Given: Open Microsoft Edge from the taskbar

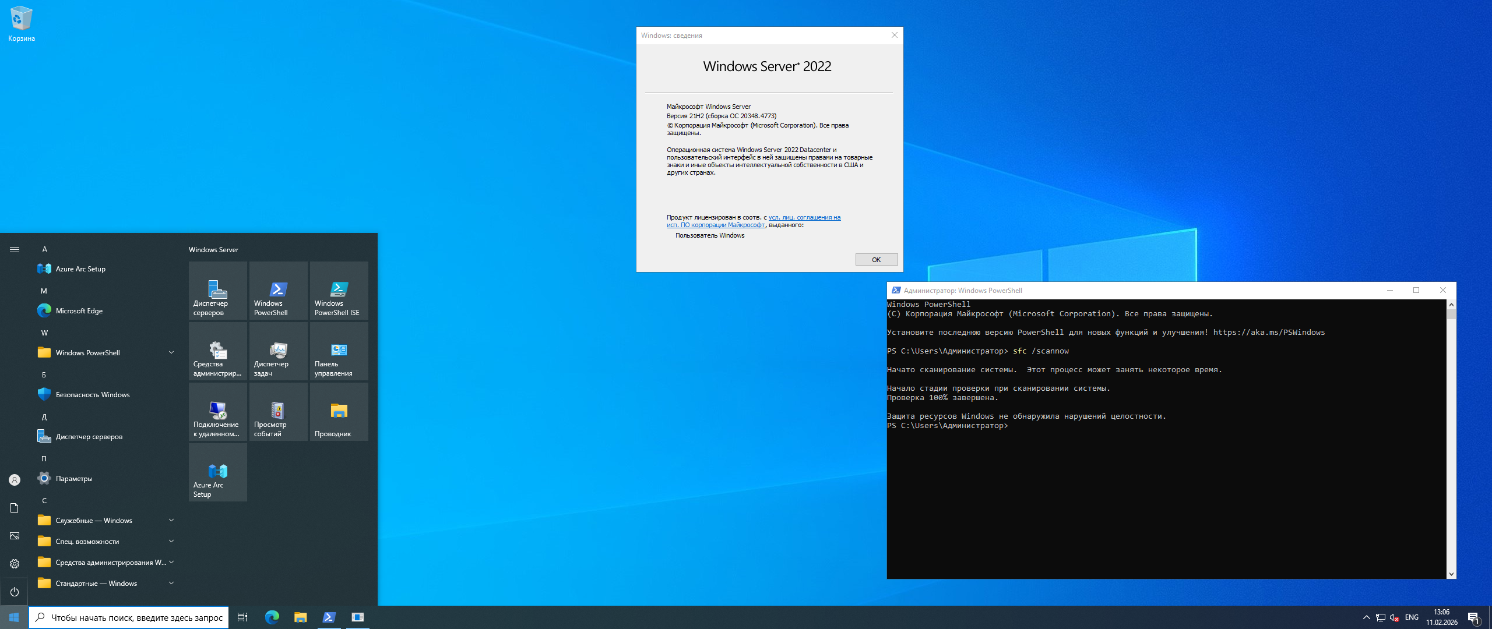Looking at the screenshot, I should (x=272, y=617).
